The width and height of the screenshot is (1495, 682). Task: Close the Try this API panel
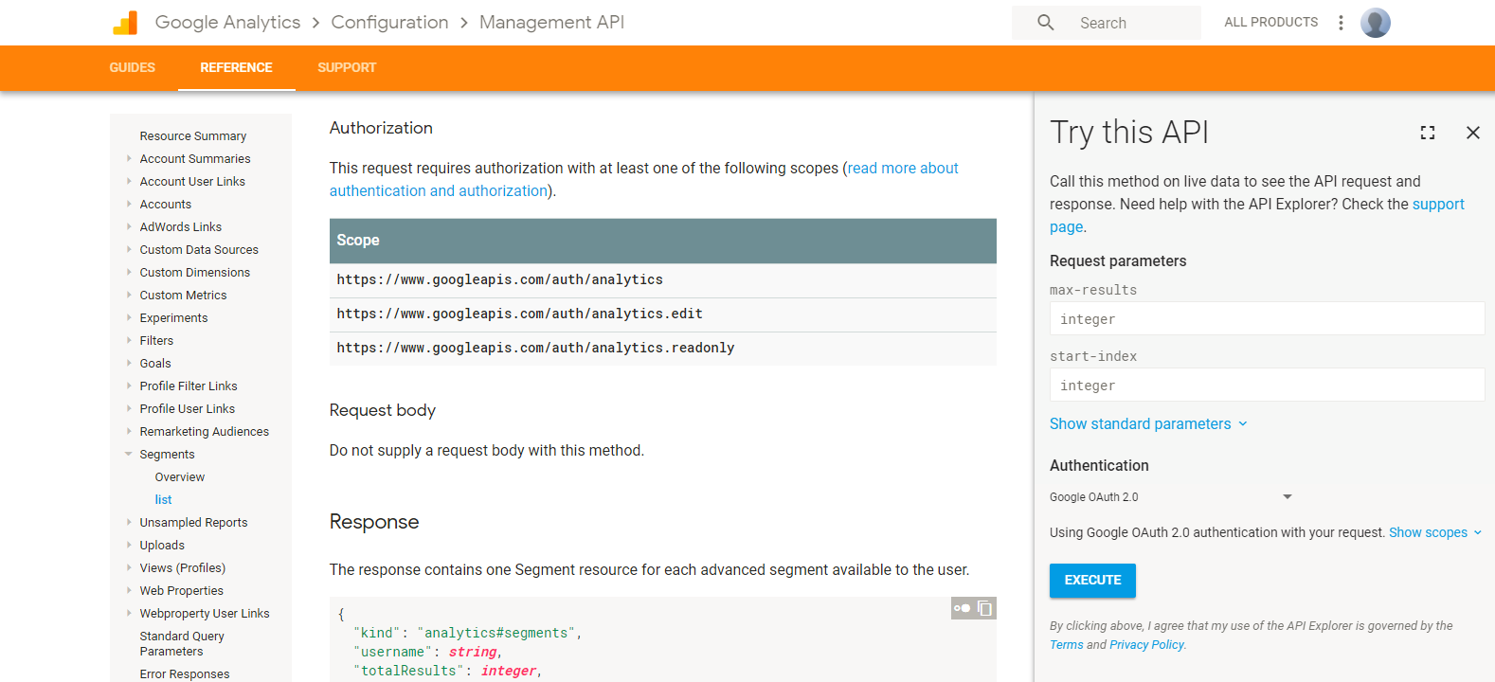[1473, 133]
